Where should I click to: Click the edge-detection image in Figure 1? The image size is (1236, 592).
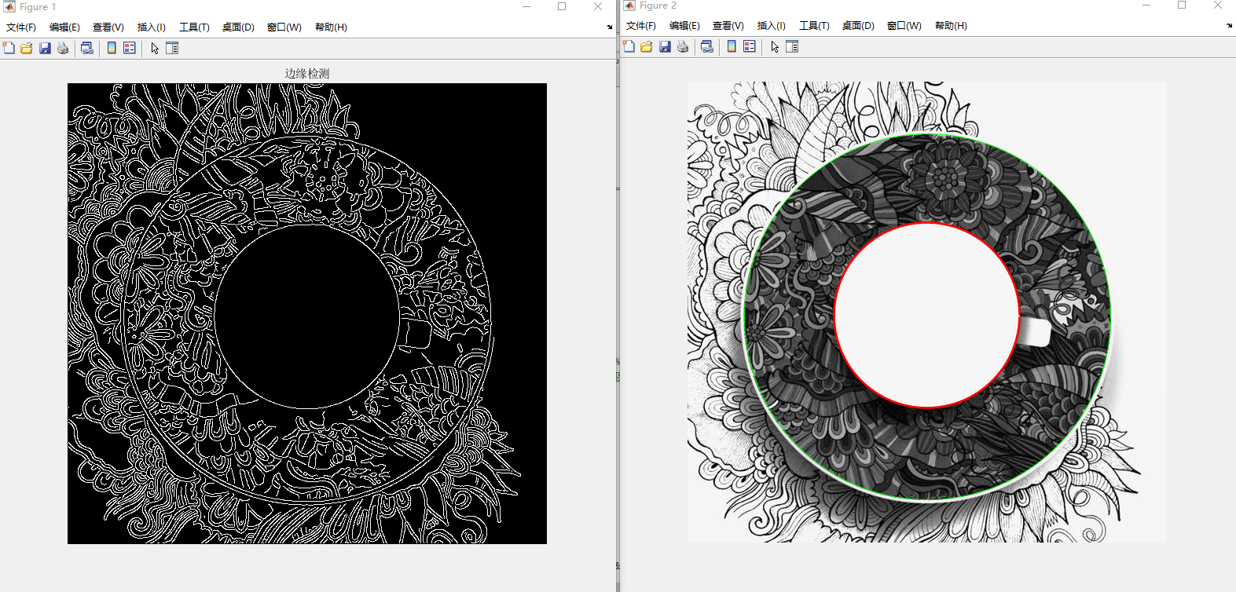point(307,313)
